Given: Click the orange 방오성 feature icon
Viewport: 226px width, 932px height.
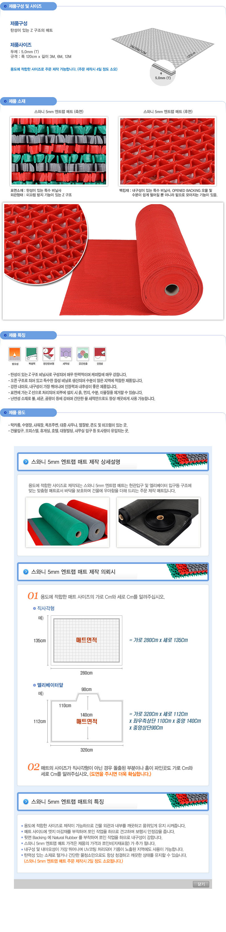Looking at the screenshot, I should [15, 354].
